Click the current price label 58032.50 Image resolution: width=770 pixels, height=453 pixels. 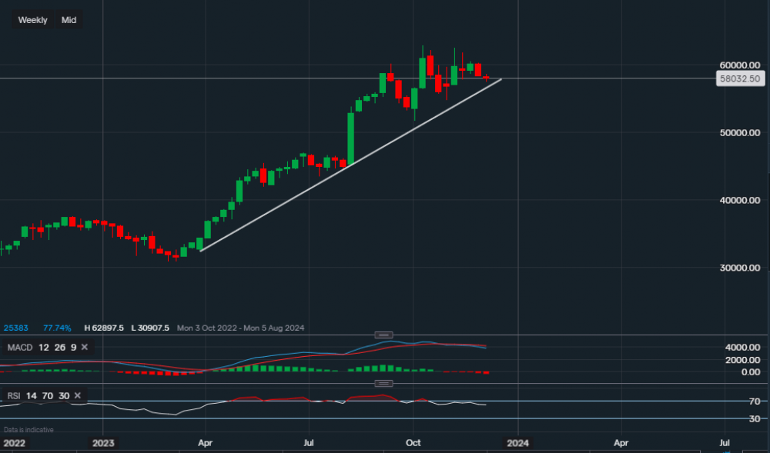741,78
